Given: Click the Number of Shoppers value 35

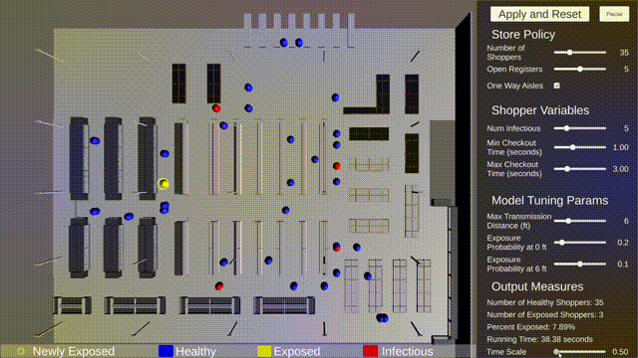Looking at the screenshot, I should [624, 53].
